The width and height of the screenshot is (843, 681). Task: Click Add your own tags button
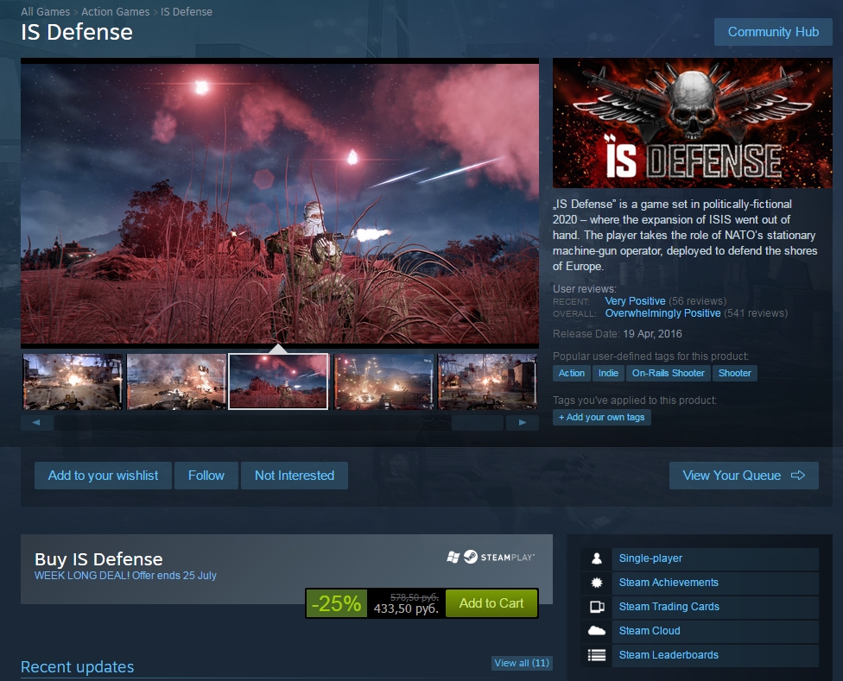click(x=602, y=417)
